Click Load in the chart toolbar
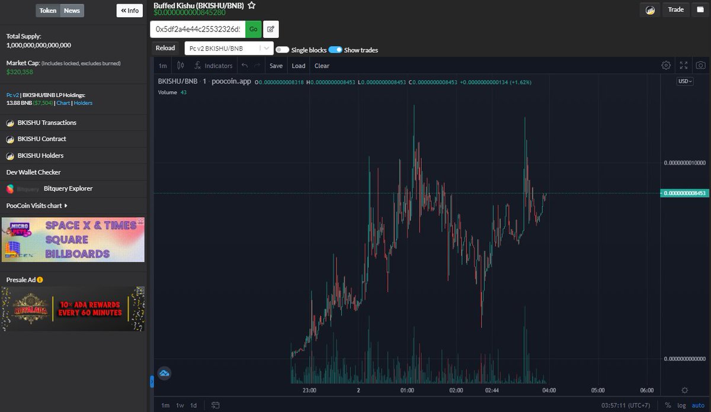The width and height of the screenshot is (711, 412). click(299, 66)
